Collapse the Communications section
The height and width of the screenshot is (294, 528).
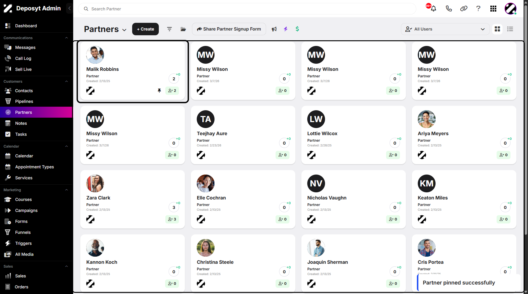point(66,38)
